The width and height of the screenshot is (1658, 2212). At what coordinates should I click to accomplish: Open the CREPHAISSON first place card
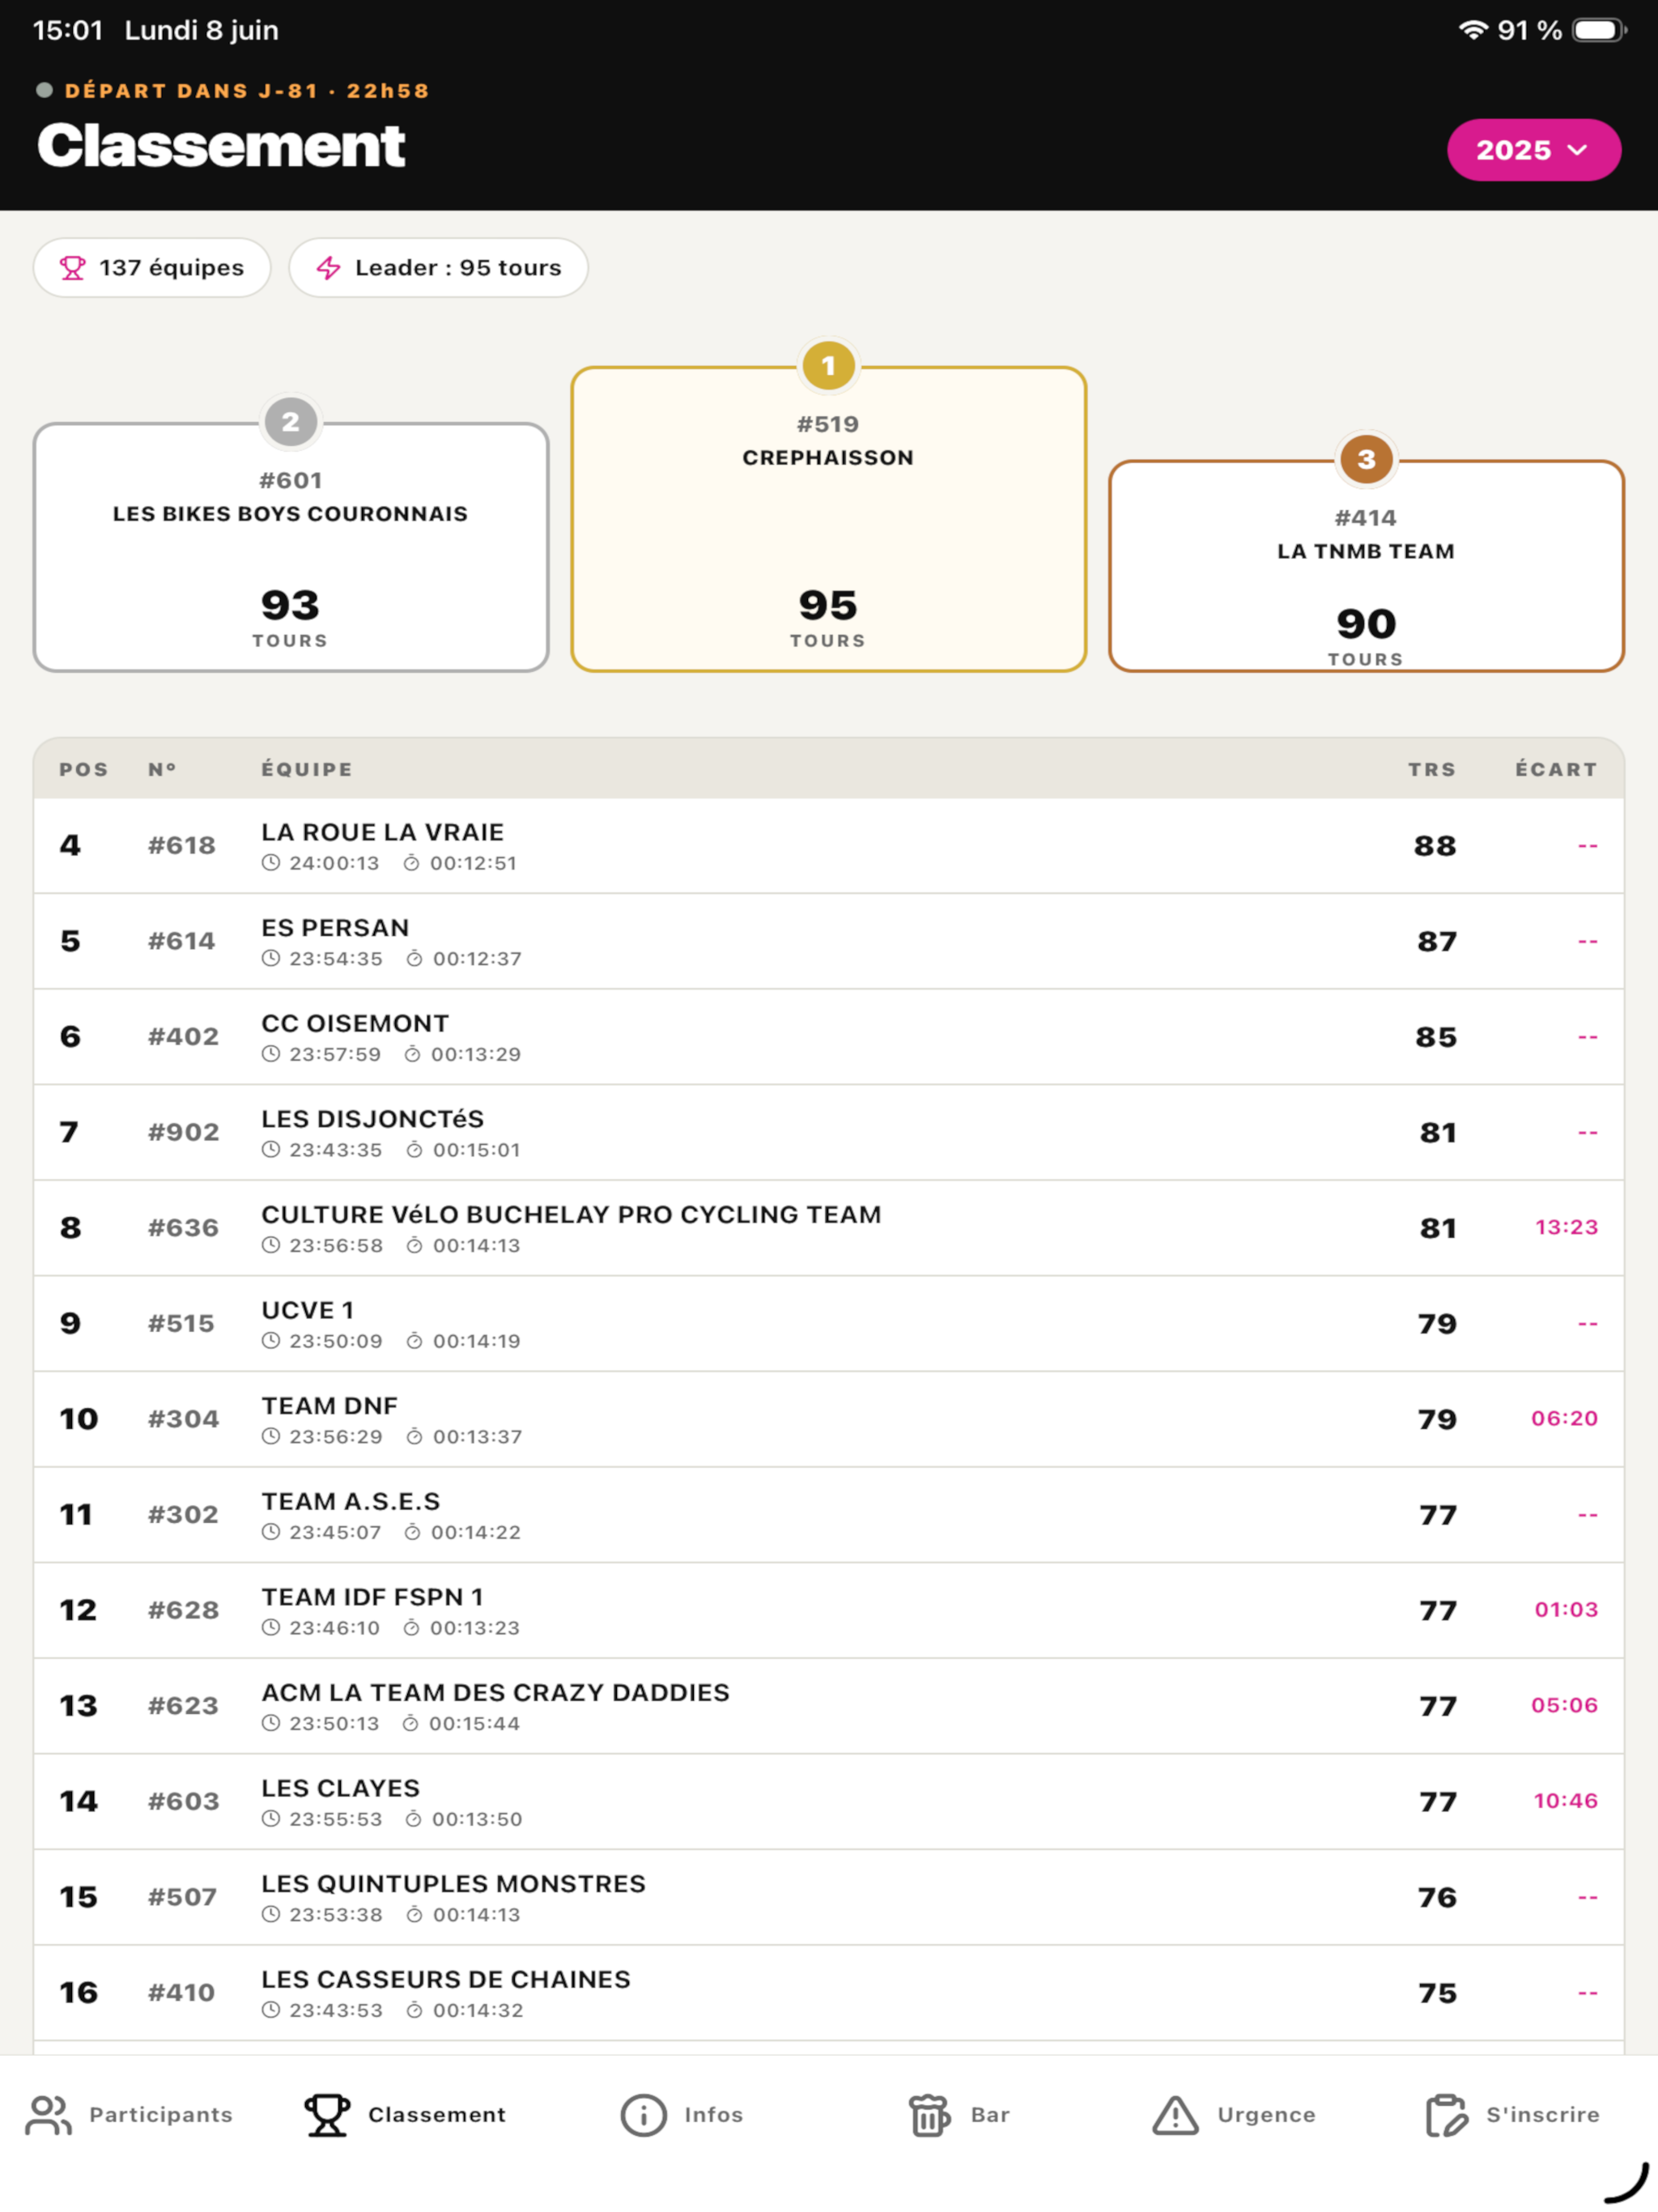coord(828,519)
